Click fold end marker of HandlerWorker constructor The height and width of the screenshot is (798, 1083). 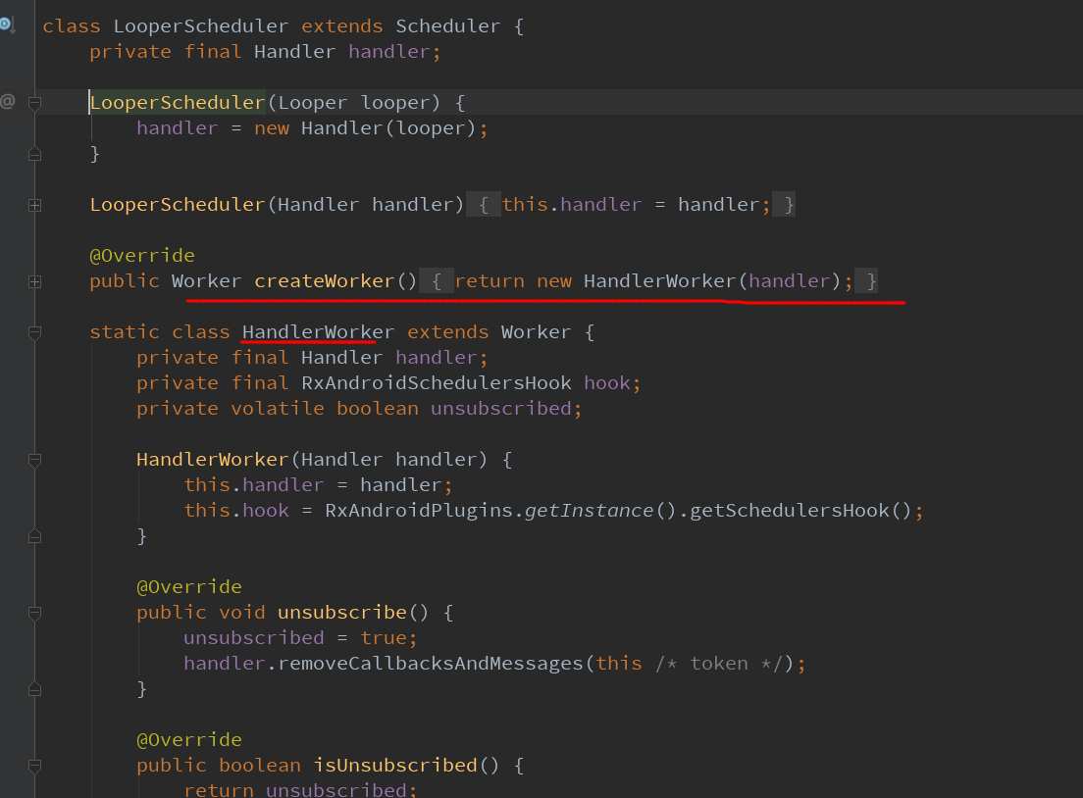point(34,536)
